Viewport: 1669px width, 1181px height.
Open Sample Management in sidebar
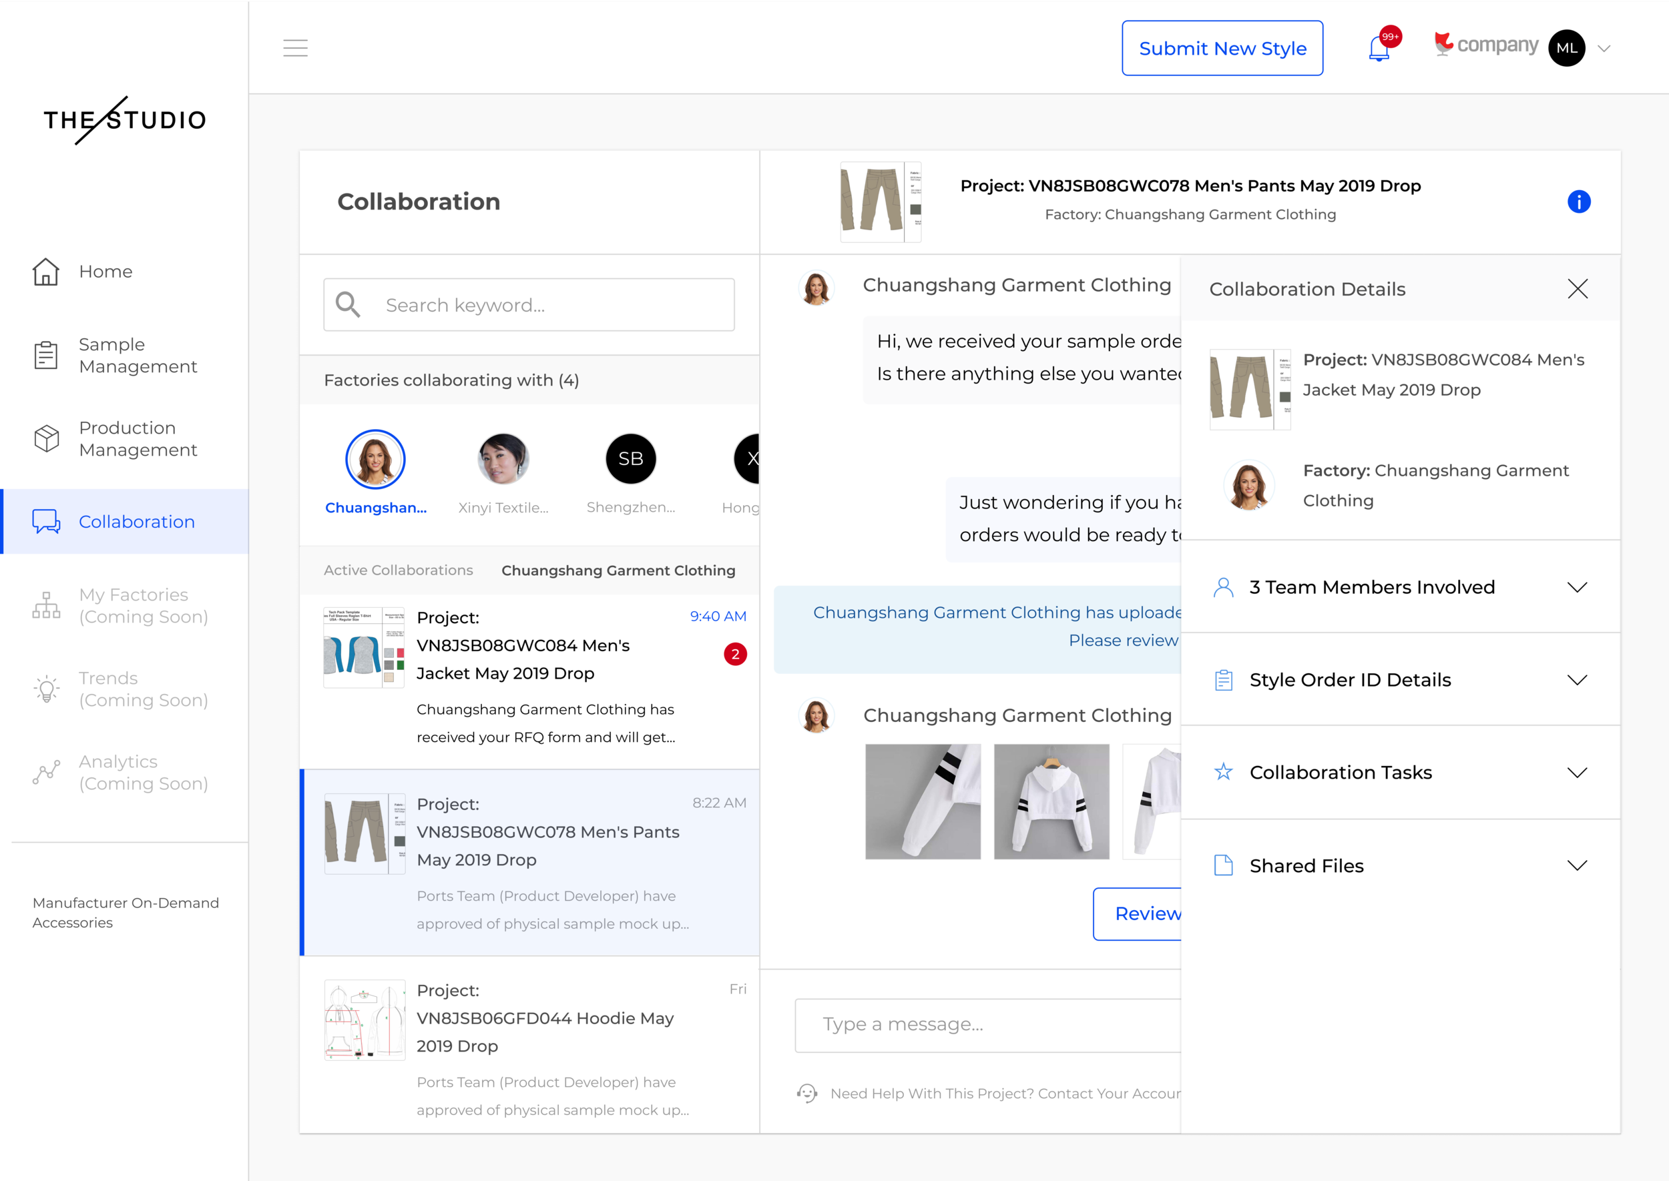(x=124, y=355)
